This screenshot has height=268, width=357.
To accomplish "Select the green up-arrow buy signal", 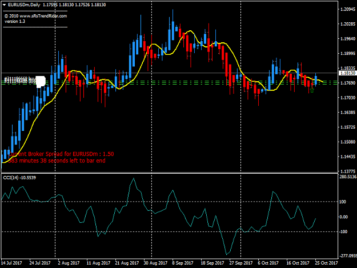I will click(x=312, y=90).
